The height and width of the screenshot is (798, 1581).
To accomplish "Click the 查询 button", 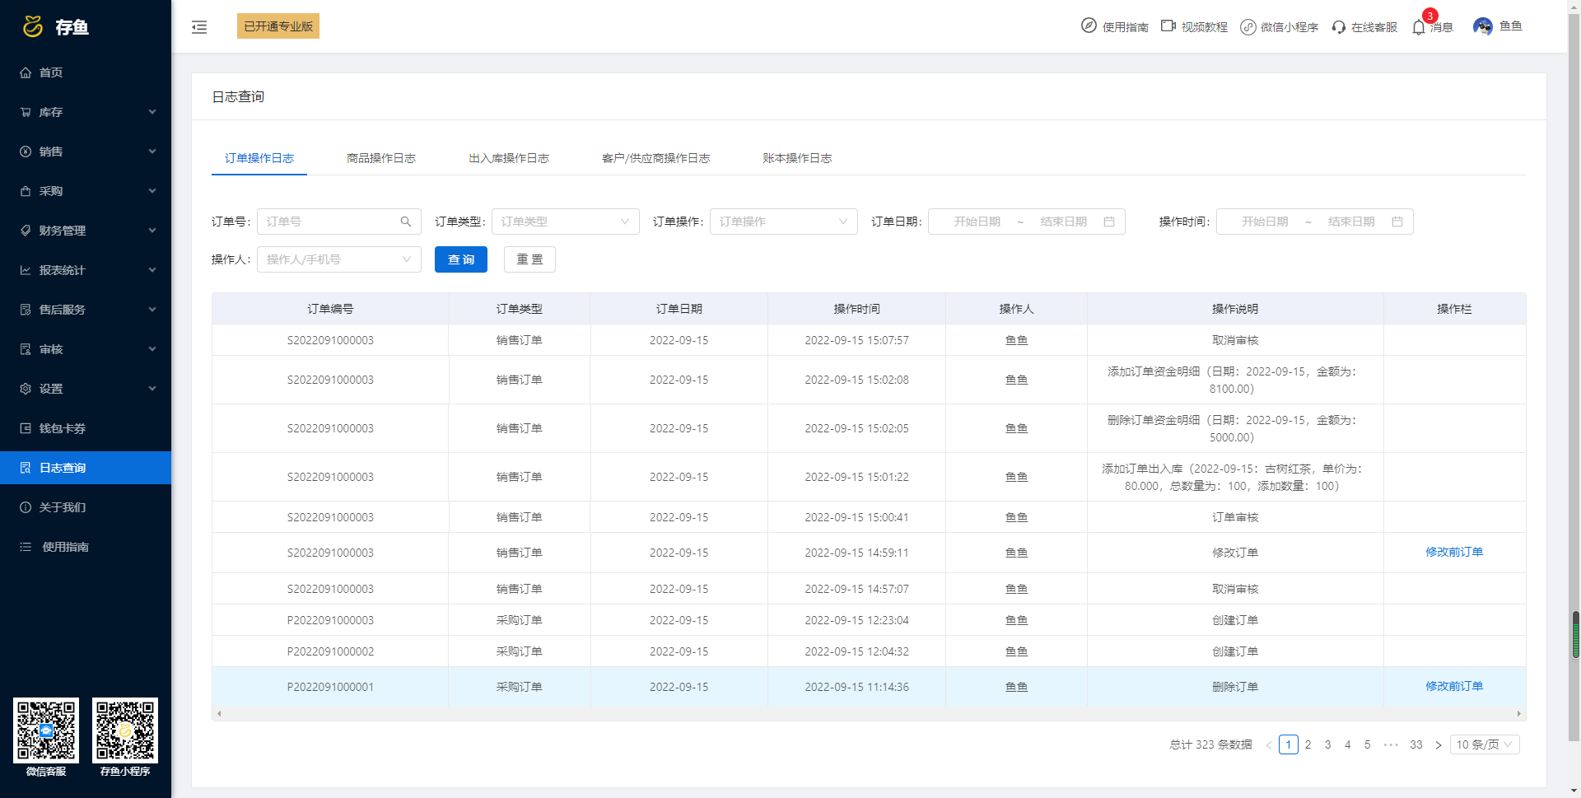I will click(461, 259).
